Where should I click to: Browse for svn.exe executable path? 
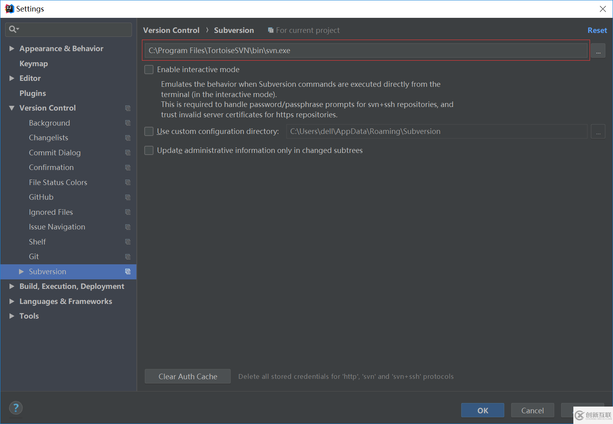598,51
